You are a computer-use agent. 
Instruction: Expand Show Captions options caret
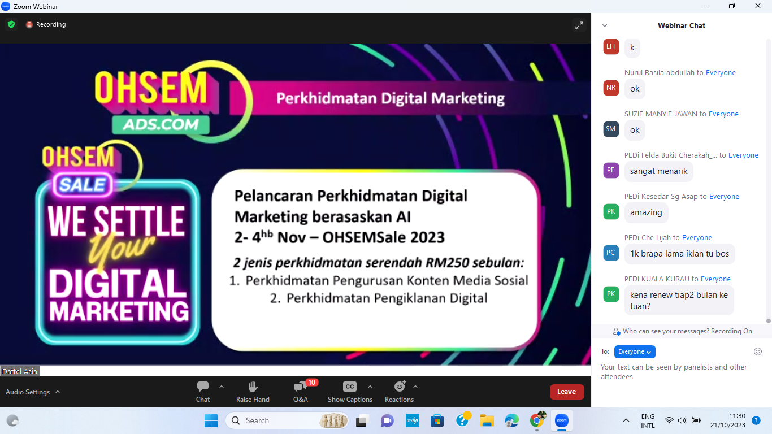click(370, 387)
